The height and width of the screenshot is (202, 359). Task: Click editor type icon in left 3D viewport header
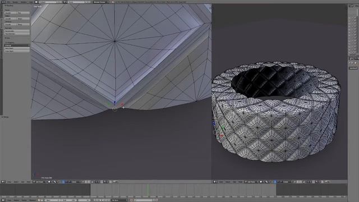click(x=3, y=182)
